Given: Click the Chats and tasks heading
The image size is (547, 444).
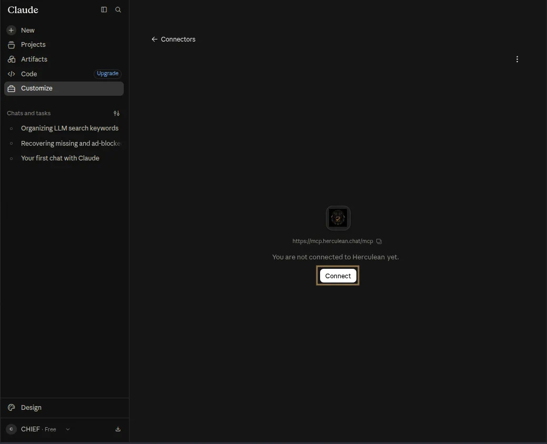Looking at the screenshot, I should click(28, 113).
